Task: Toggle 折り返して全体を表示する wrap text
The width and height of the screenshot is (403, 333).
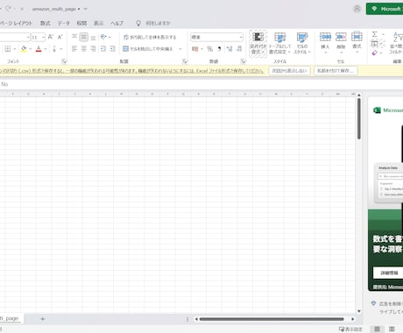Action: point(150,37)
